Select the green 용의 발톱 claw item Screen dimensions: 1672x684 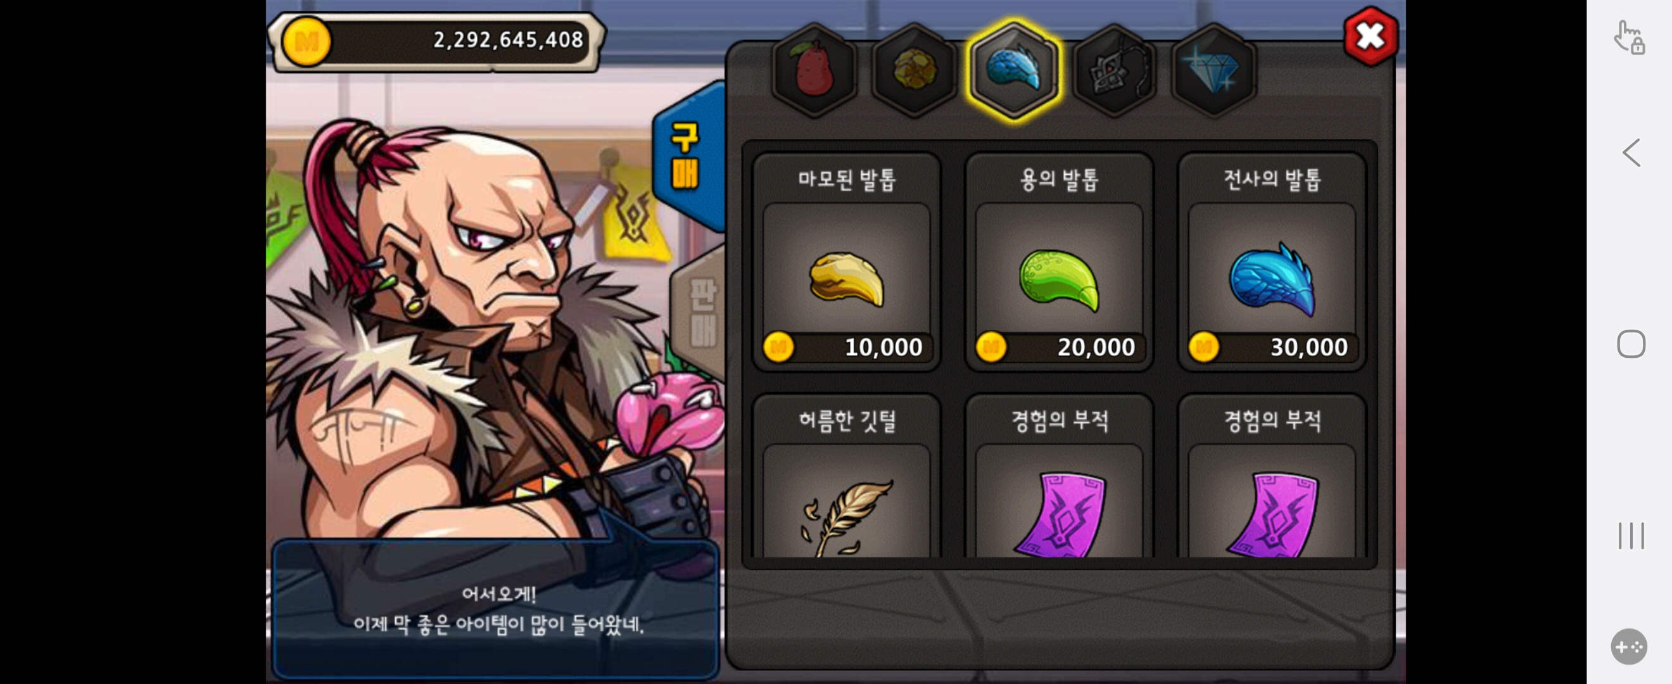(x=1060, y=262)
